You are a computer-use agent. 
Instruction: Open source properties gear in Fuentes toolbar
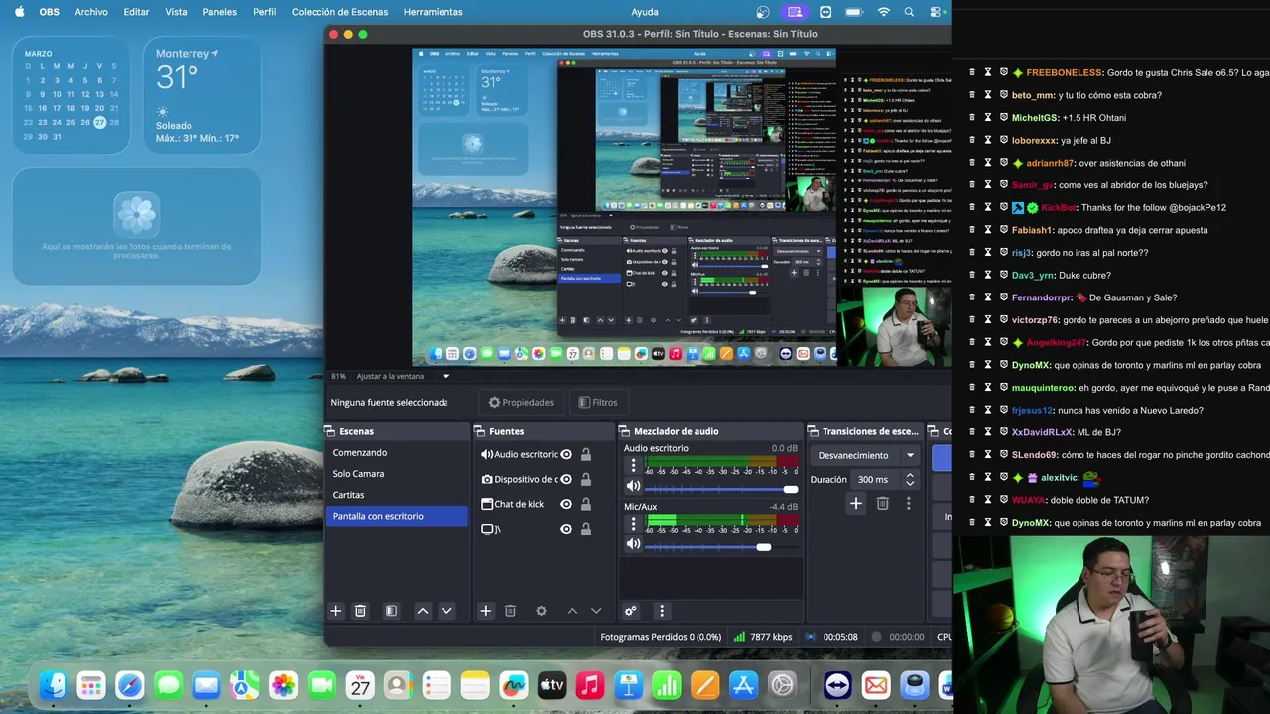click(x=541, y=611)
